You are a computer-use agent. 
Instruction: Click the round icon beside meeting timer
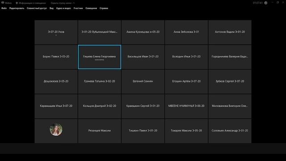[266, 3]
